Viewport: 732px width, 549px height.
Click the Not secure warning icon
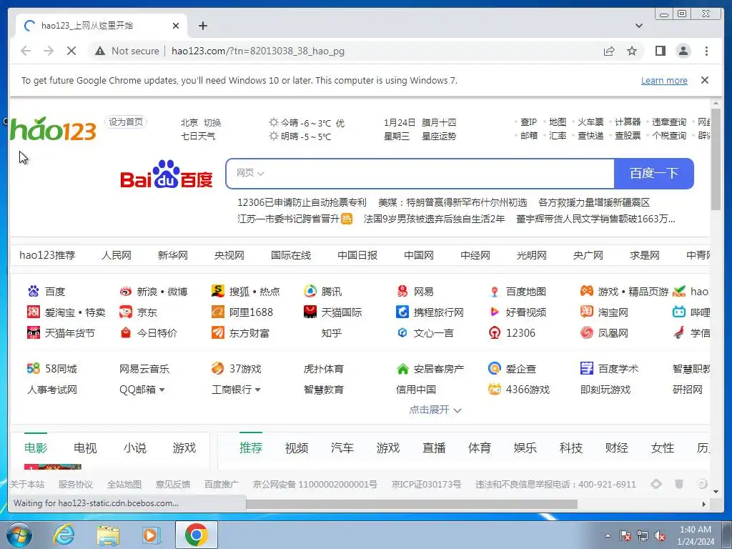[100, 51]
